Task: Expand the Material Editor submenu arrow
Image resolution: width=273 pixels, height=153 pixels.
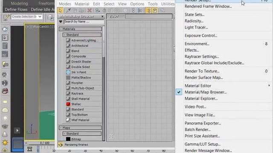Action: click(x=269, y=85)
